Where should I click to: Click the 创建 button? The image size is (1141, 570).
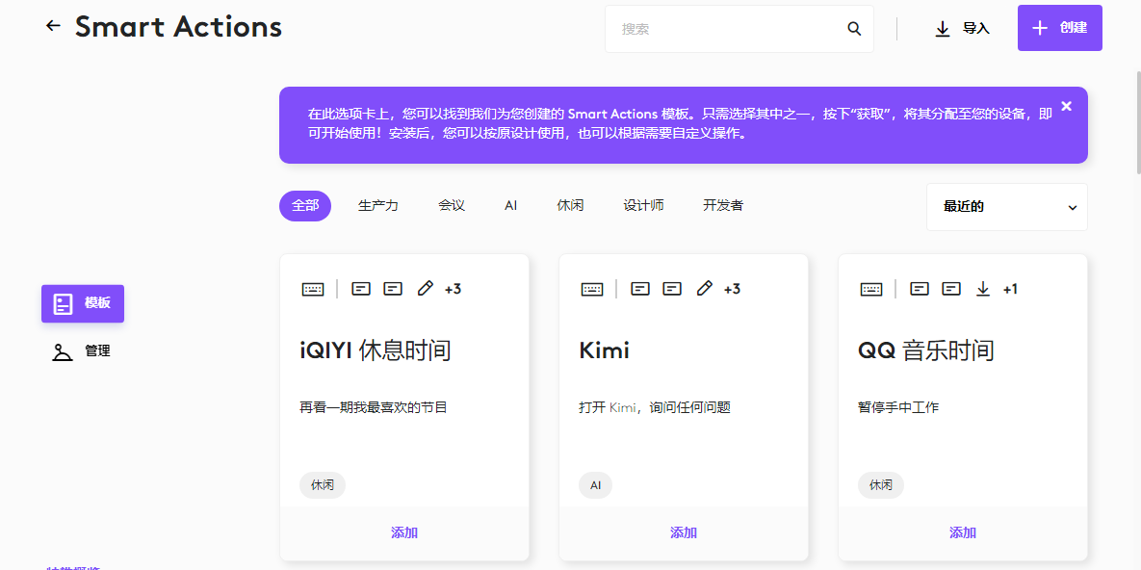click(1059, 28)
